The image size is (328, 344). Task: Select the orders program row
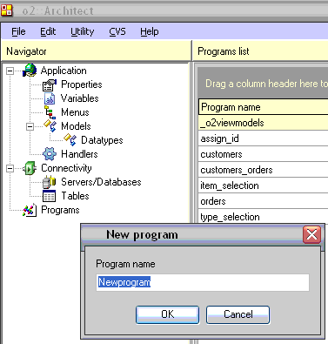(x=264, y=201)
